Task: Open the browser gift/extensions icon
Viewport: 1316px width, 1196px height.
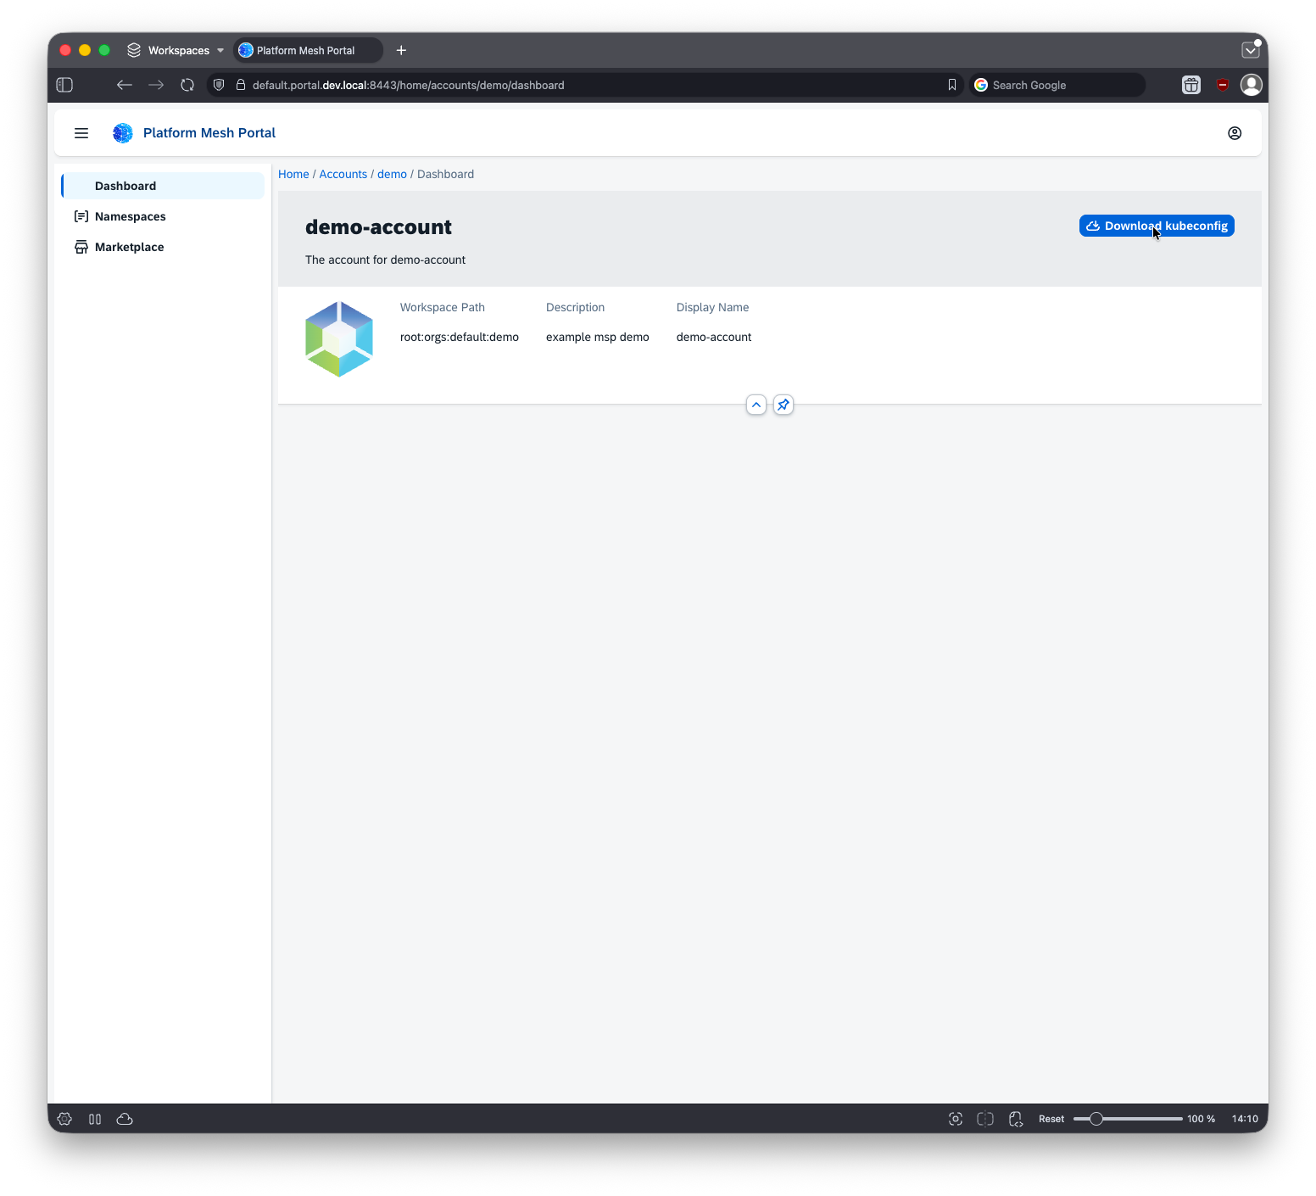Action: [1191, 85]
